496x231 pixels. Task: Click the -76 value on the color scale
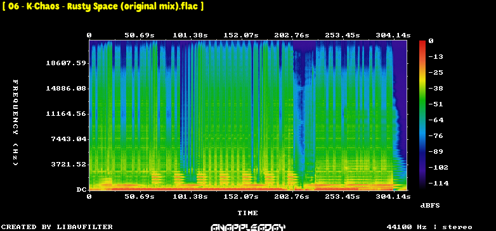436,135
